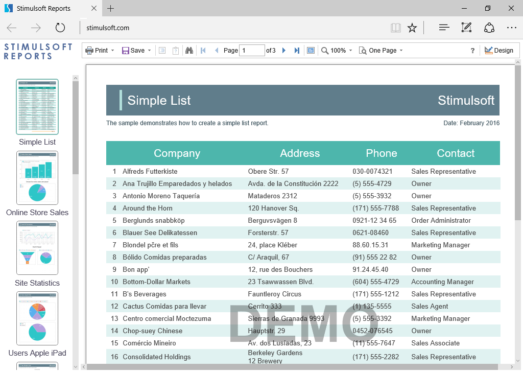Viewport: 523px width, 372px height.
Task: Select the Simple List report thumbnail
Action: tap(37, 107)
